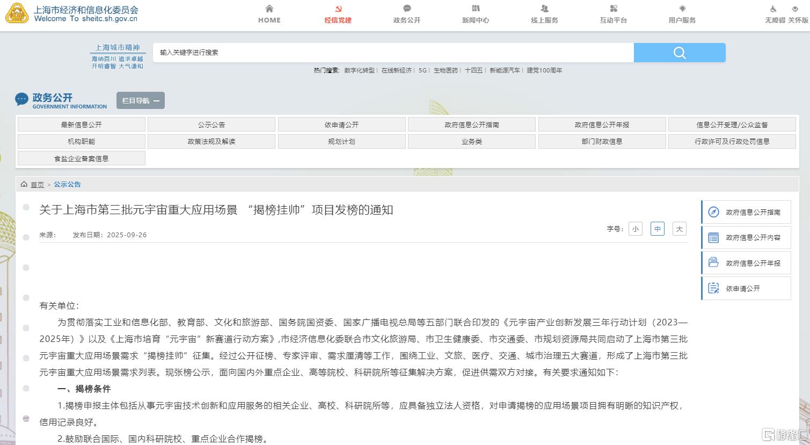Viewport: 810px width, 445px height.
Task: Open 依申请公开 in the right sidebar
Action: 746,288
